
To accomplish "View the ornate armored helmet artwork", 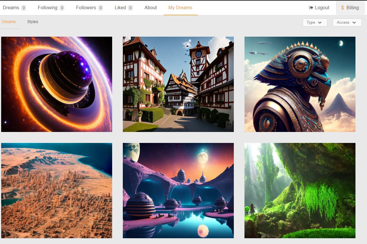I will 300,84.
